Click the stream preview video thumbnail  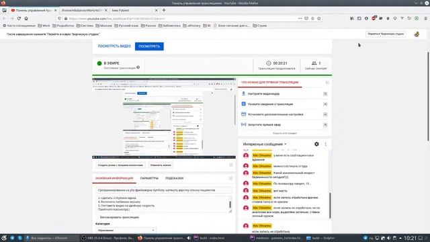[164, 118]
